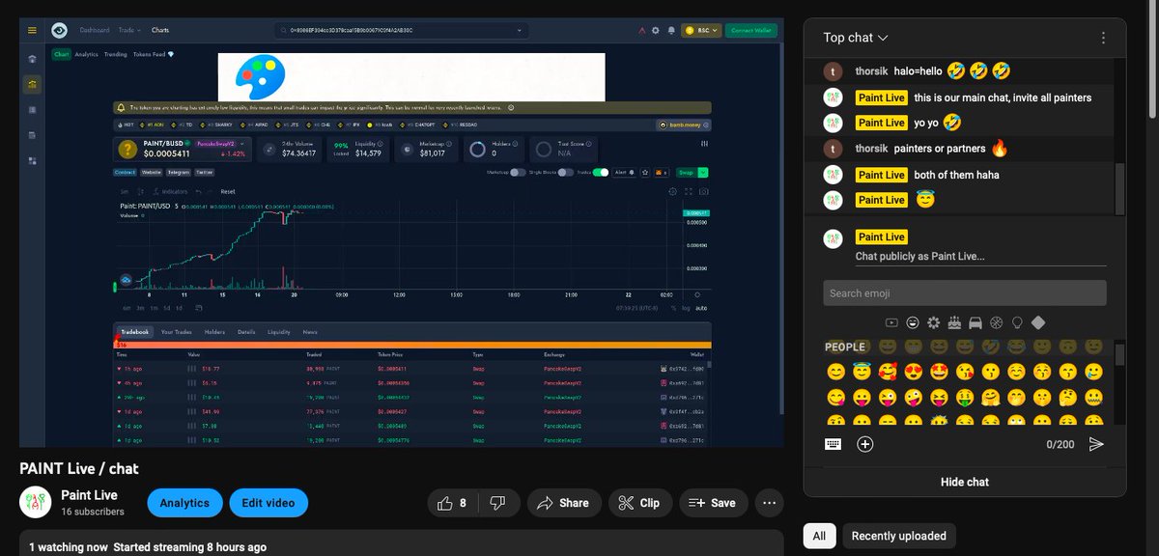
Task: Toggle auto scale on the chart
Action: coord(702,308)
